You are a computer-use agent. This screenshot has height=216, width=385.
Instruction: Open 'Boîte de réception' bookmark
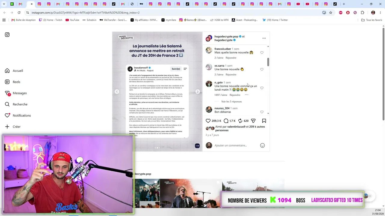[x=23, y=20]
